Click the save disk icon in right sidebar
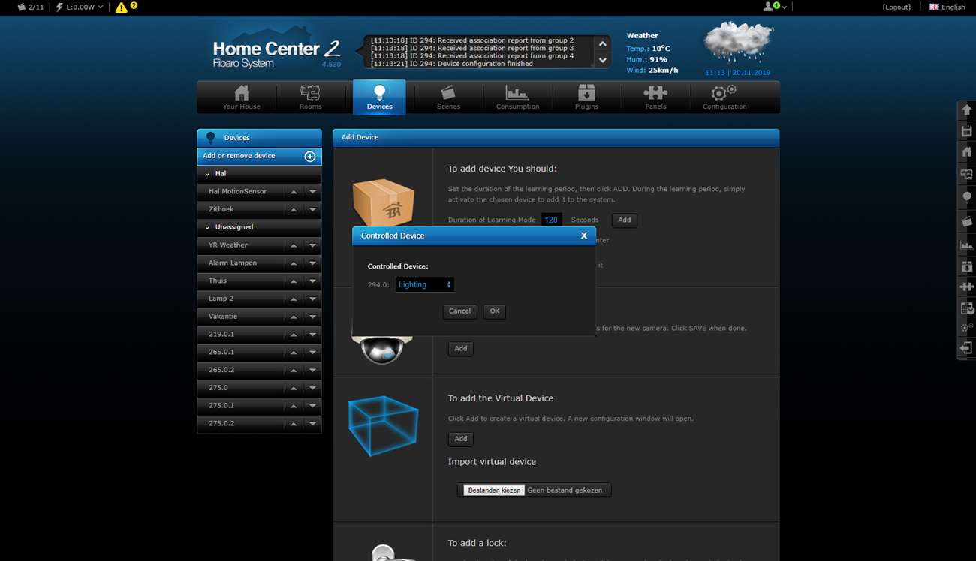This screenshot has width=976, height=561. [x=966, y=131]
